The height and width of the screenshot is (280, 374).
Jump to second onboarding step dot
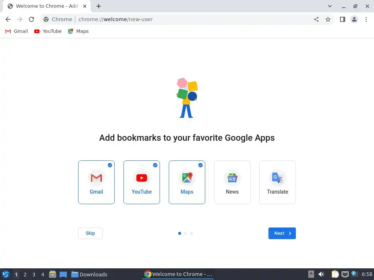(x=186, y=233)
